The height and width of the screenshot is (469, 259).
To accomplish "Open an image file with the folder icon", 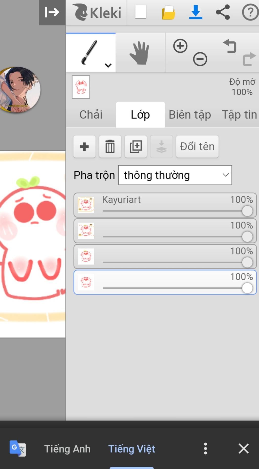I will [168, 12].
